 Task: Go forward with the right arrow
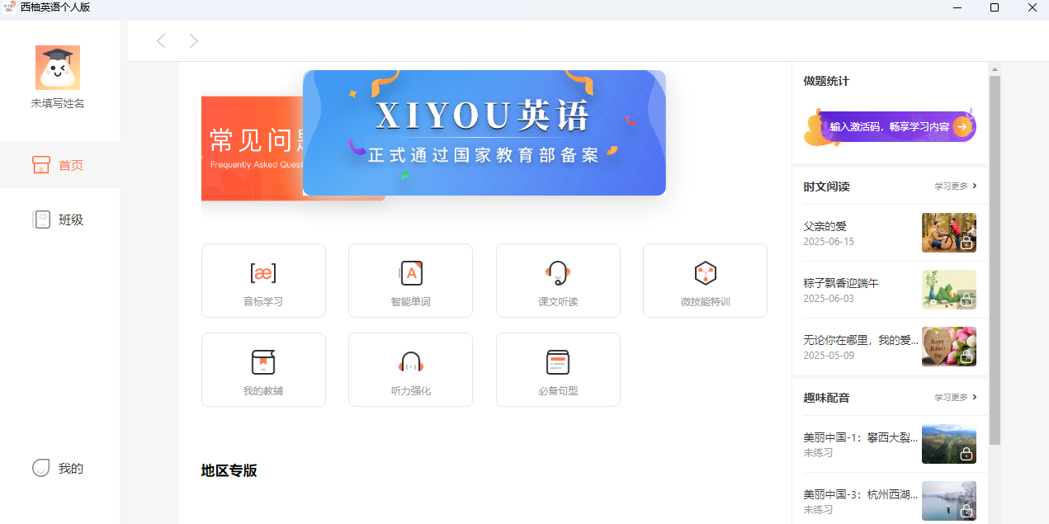coord(194,40)
